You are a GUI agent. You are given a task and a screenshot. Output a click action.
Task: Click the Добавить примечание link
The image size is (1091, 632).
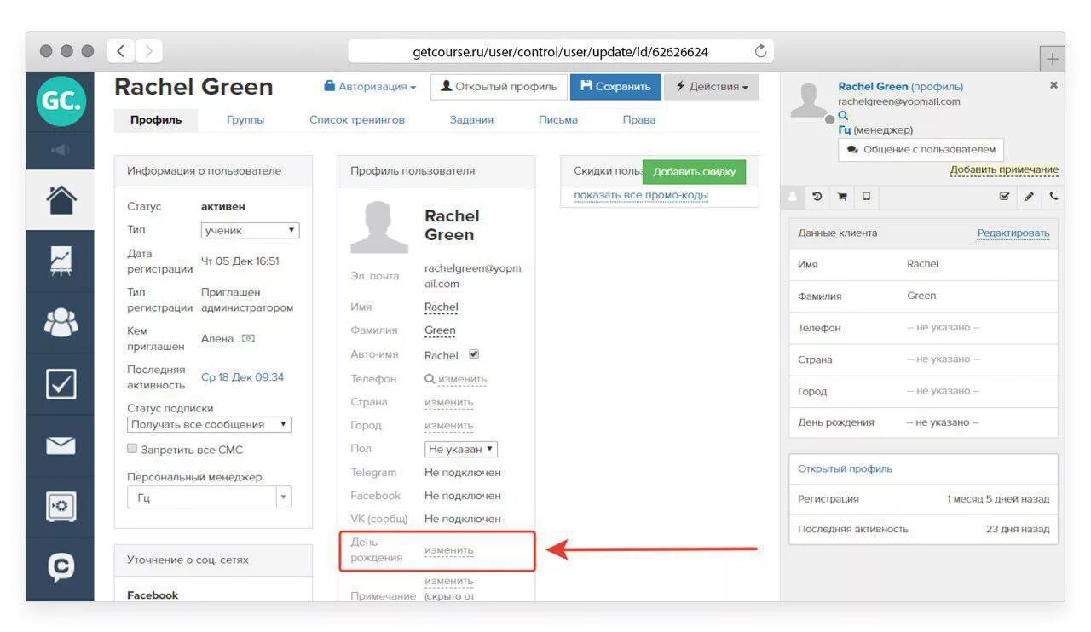coord(1004,169)
